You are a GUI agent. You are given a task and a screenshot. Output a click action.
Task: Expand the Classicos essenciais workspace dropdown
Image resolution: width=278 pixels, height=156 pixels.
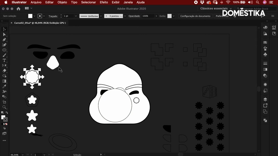[216, 9]
